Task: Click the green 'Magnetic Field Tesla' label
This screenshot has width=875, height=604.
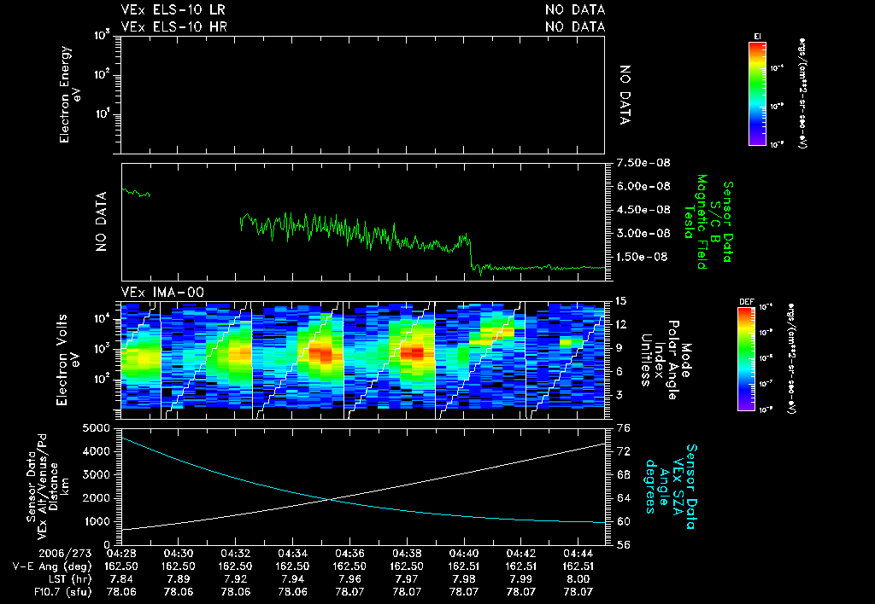Action: [696, 222]
